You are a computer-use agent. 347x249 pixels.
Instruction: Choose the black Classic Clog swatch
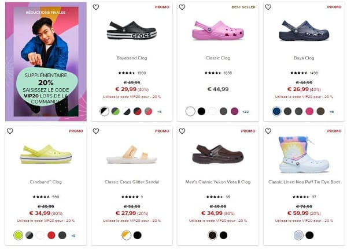[201, 111]
